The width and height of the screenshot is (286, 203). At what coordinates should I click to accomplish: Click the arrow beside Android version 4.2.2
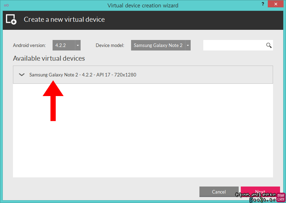coord(78,45)
